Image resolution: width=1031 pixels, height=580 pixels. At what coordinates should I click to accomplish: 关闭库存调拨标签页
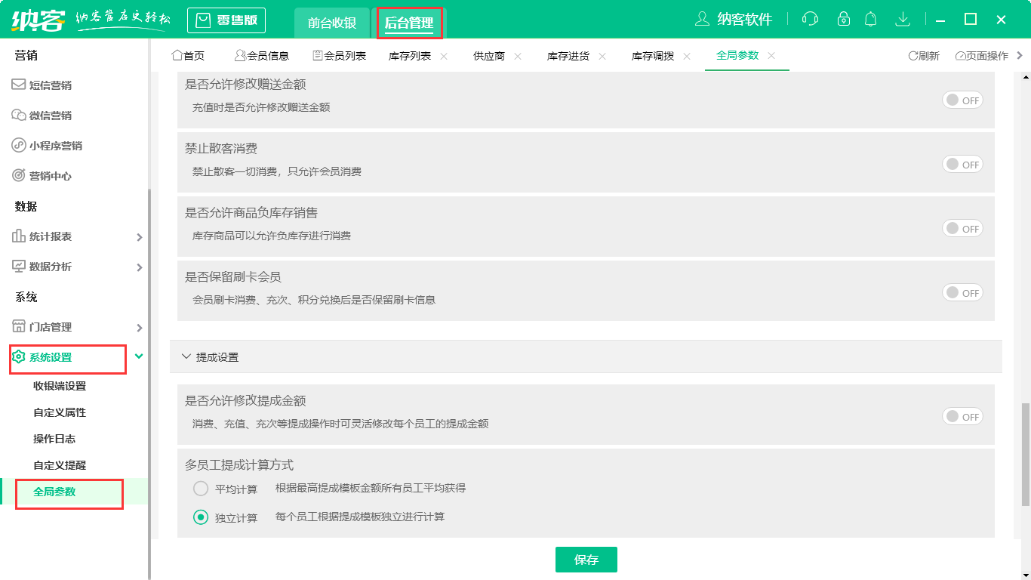pos(686,55)
